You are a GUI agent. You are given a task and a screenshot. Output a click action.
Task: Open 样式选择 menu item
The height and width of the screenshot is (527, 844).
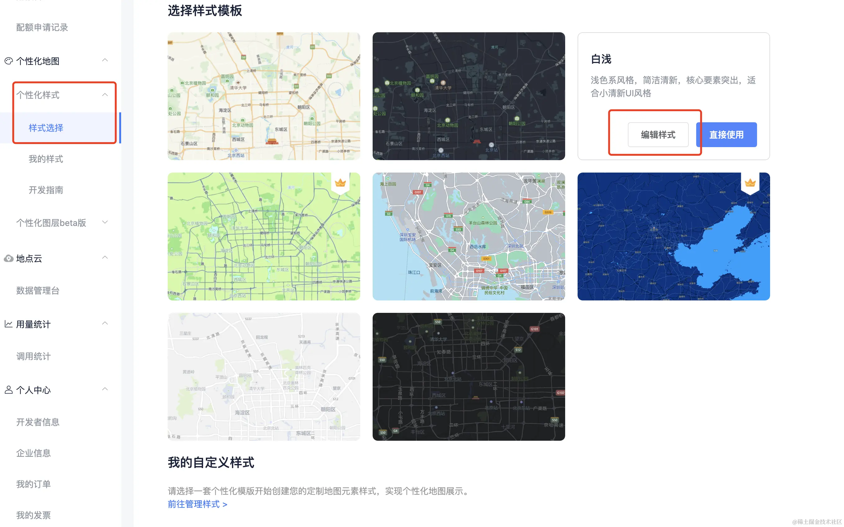(x=46, y=128)
